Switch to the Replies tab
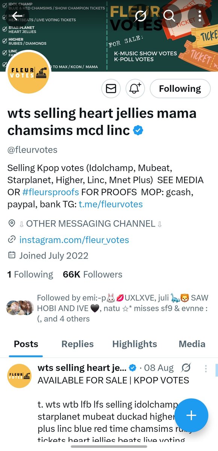 point(77,344)
